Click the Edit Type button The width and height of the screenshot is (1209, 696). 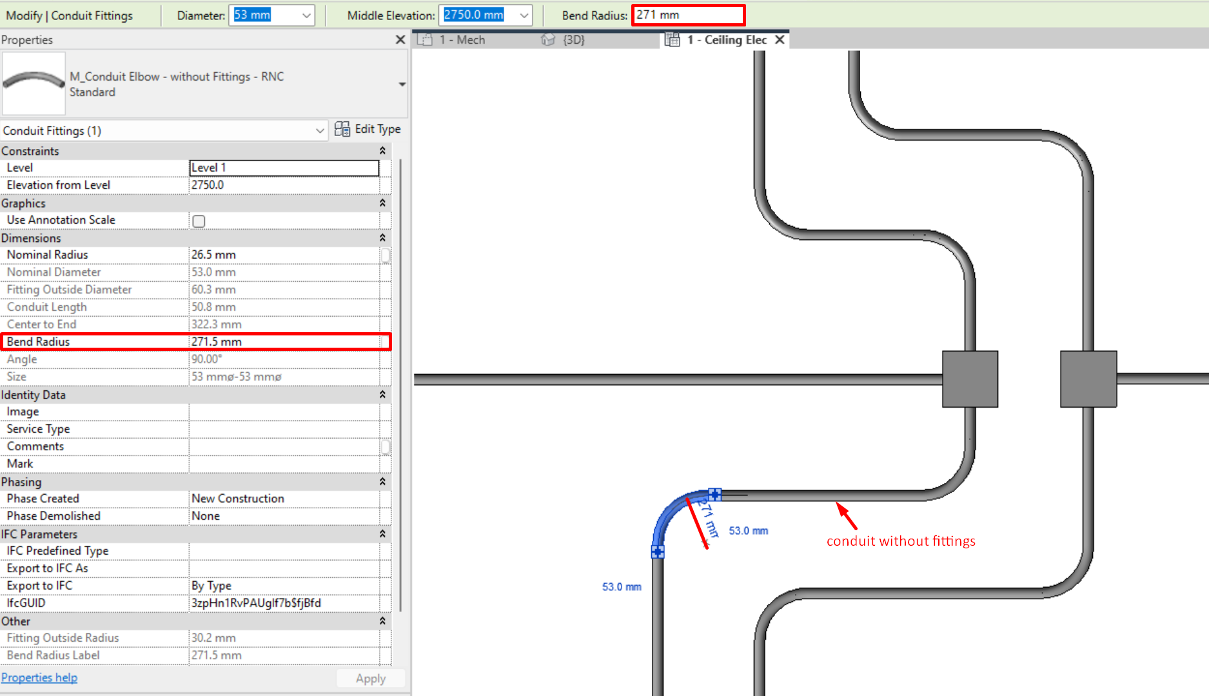tap(368, 129)
